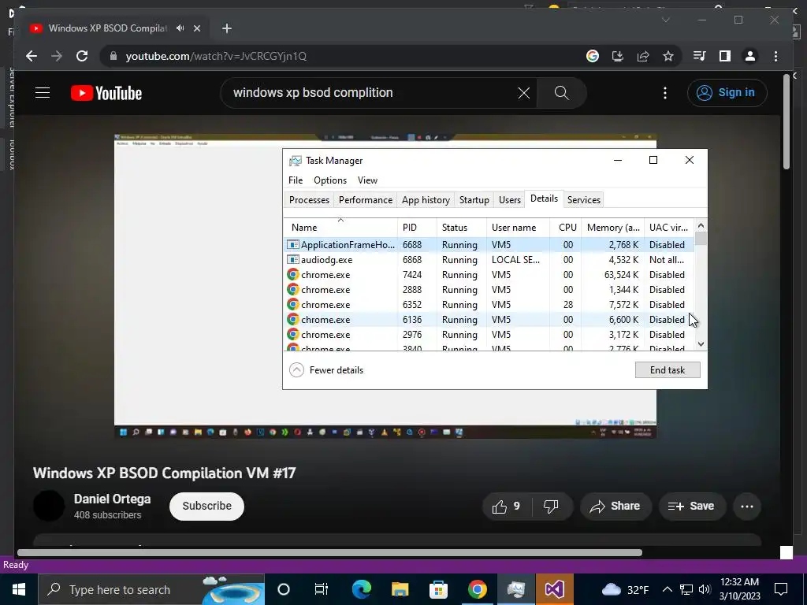The width and height of the screenshot is (807, 605).
Task: Switch to the Users tab
Action: pyautogui.click(x=510, y=199)
